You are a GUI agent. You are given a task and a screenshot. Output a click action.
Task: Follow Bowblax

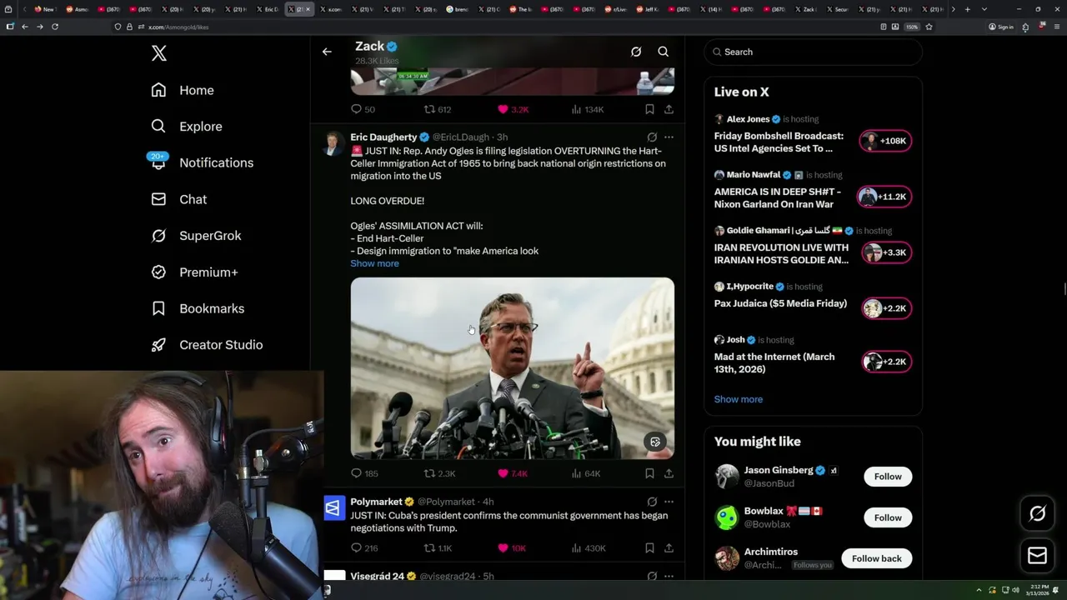tap(887, 517)
